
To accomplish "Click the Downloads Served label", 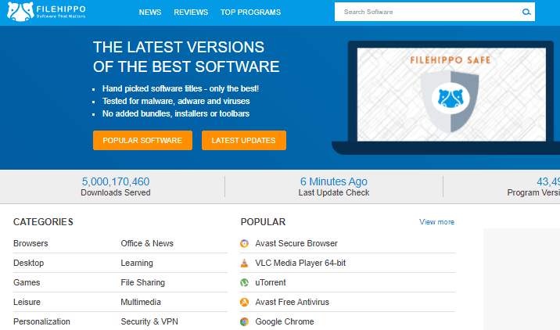I will coord(116,192).
